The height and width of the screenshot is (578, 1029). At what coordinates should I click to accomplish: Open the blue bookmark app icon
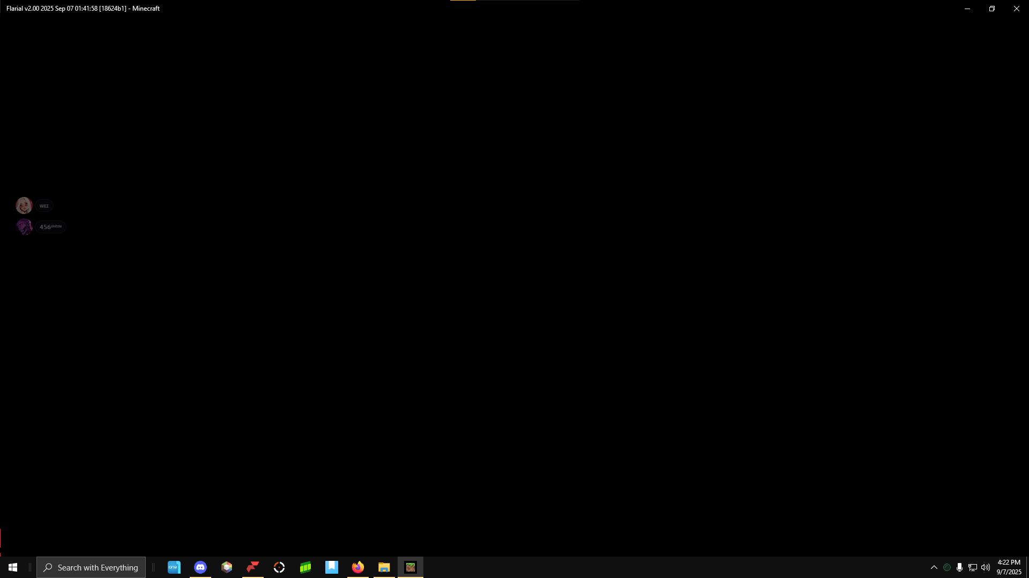click(x=332, y=567)
